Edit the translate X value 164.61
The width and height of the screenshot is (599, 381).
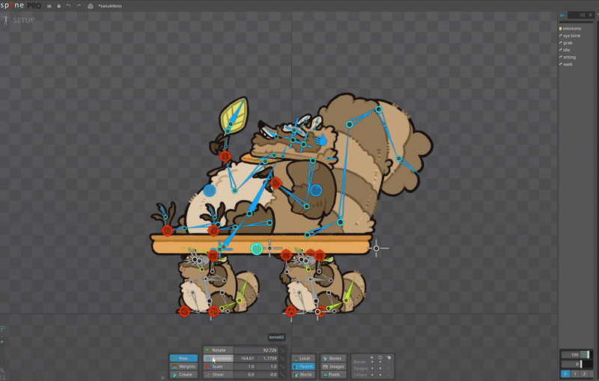[x=245, y=358]
